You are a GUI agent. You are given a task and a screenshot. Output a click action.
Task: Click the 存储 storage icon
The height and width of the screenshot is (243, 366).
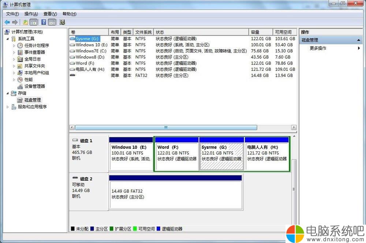(x=14, y=93)
